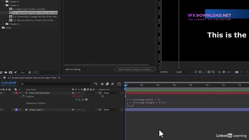Expand the Chapter 4 folder
This screenshot has width=249, height=140.
[3, 2]
